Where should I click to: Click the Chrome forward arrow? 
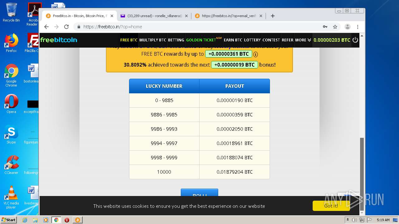coord(56,27)
